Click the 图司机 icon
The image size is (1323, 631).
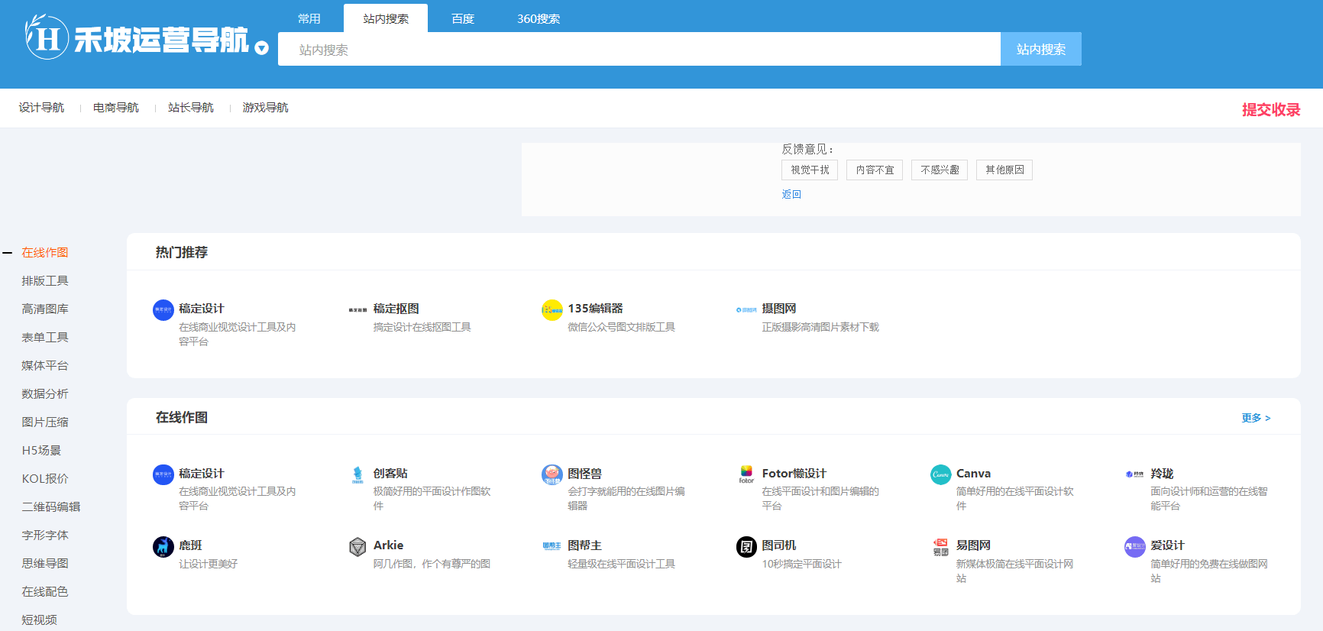(746, 547)
